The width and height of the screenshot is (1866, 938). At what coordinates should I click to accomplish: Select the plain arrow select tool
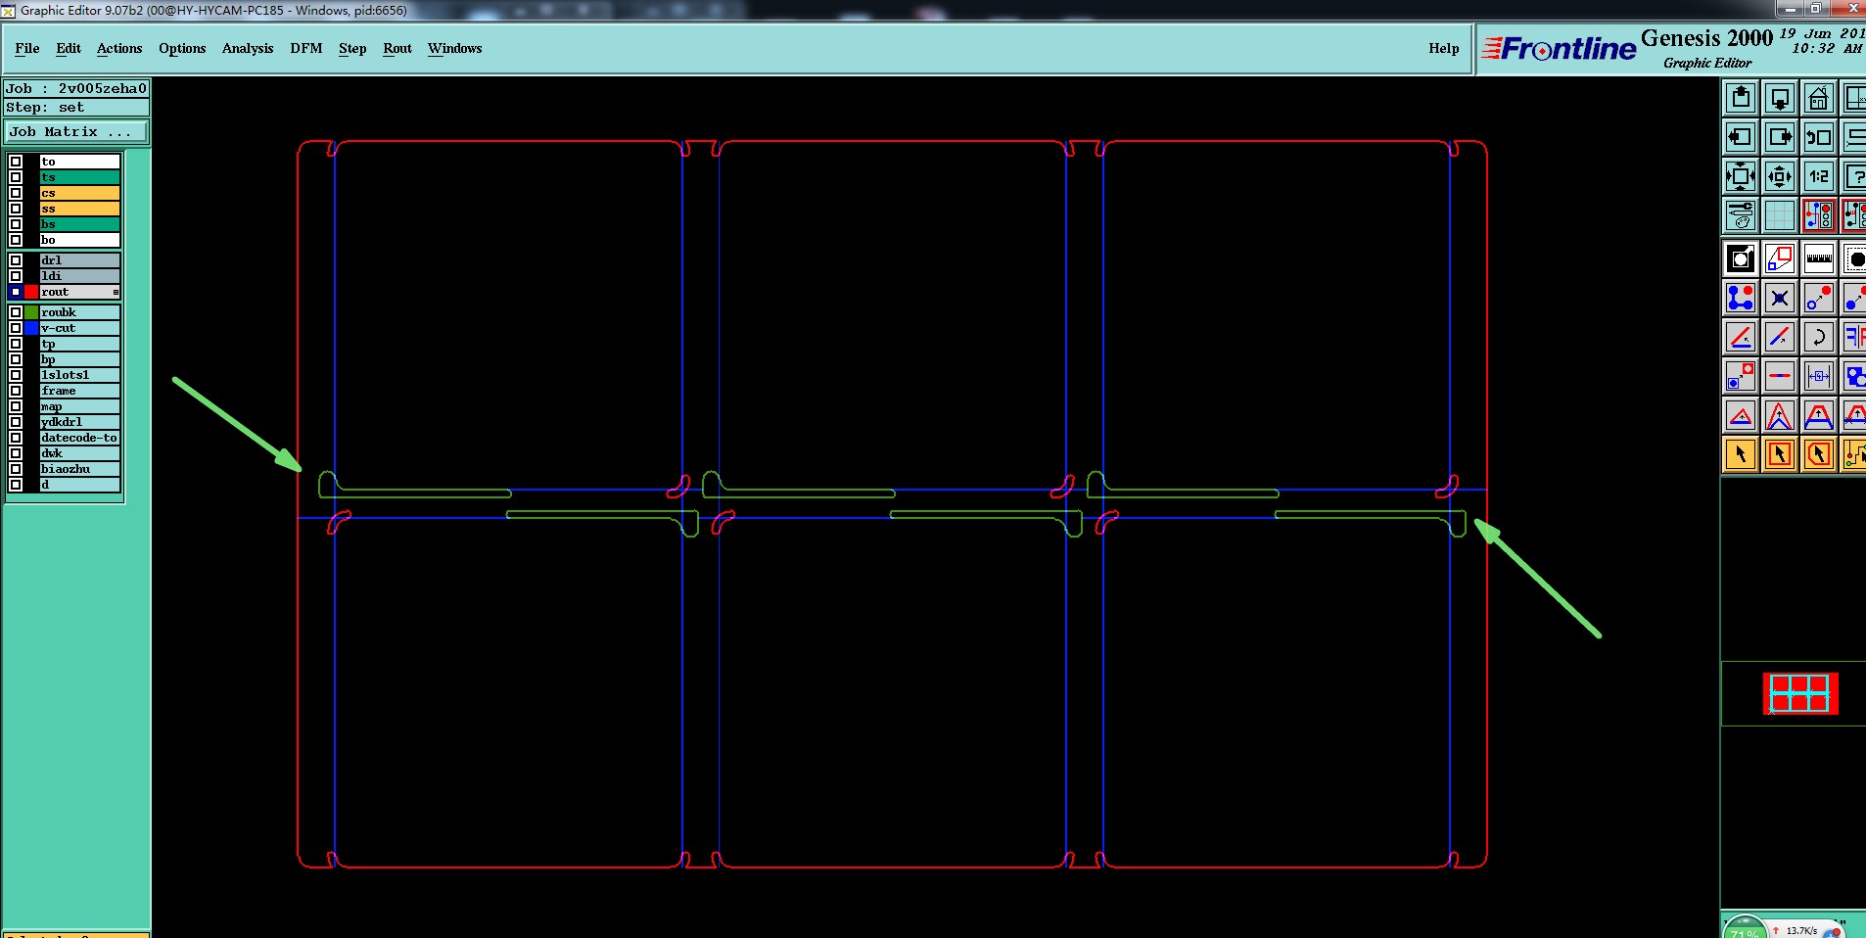pyautogui.click(x=1741, y=454)
